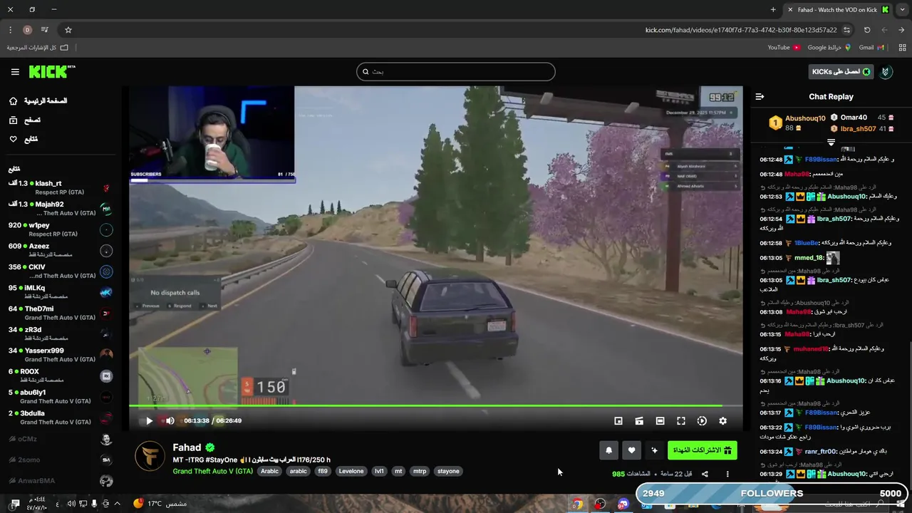The image size is (912, 513).
Task: Open Majah92 channel in sidebar
Action: [x=60, y=209]
